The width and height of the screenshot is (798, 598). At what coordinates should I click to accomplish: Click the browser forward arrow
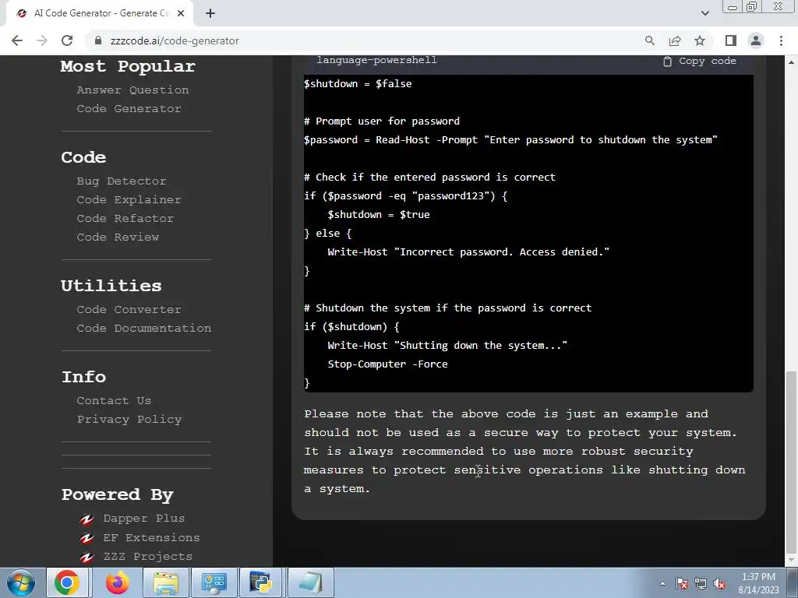click(42, 40)
